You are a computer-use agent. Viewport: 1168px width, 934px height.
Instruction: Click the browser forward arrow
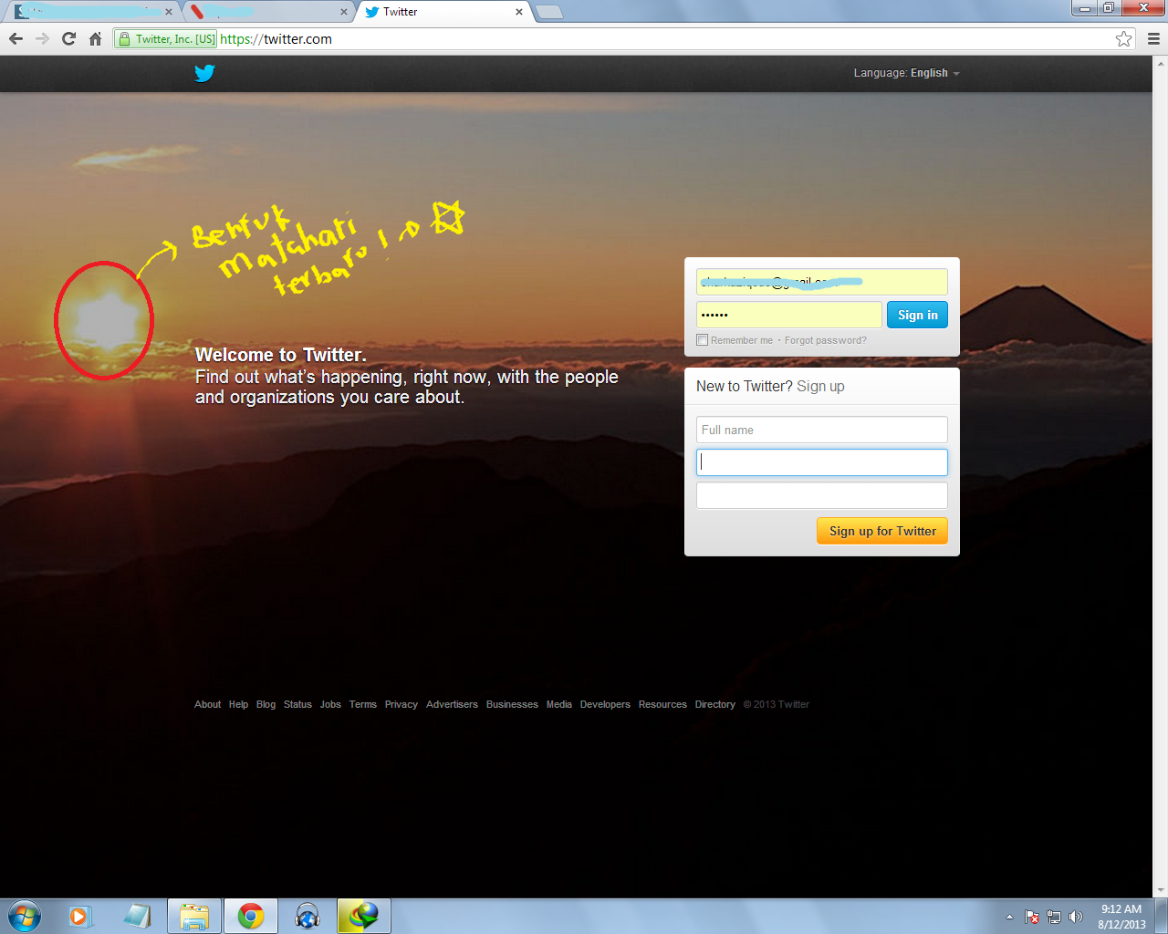click(42, 38)
